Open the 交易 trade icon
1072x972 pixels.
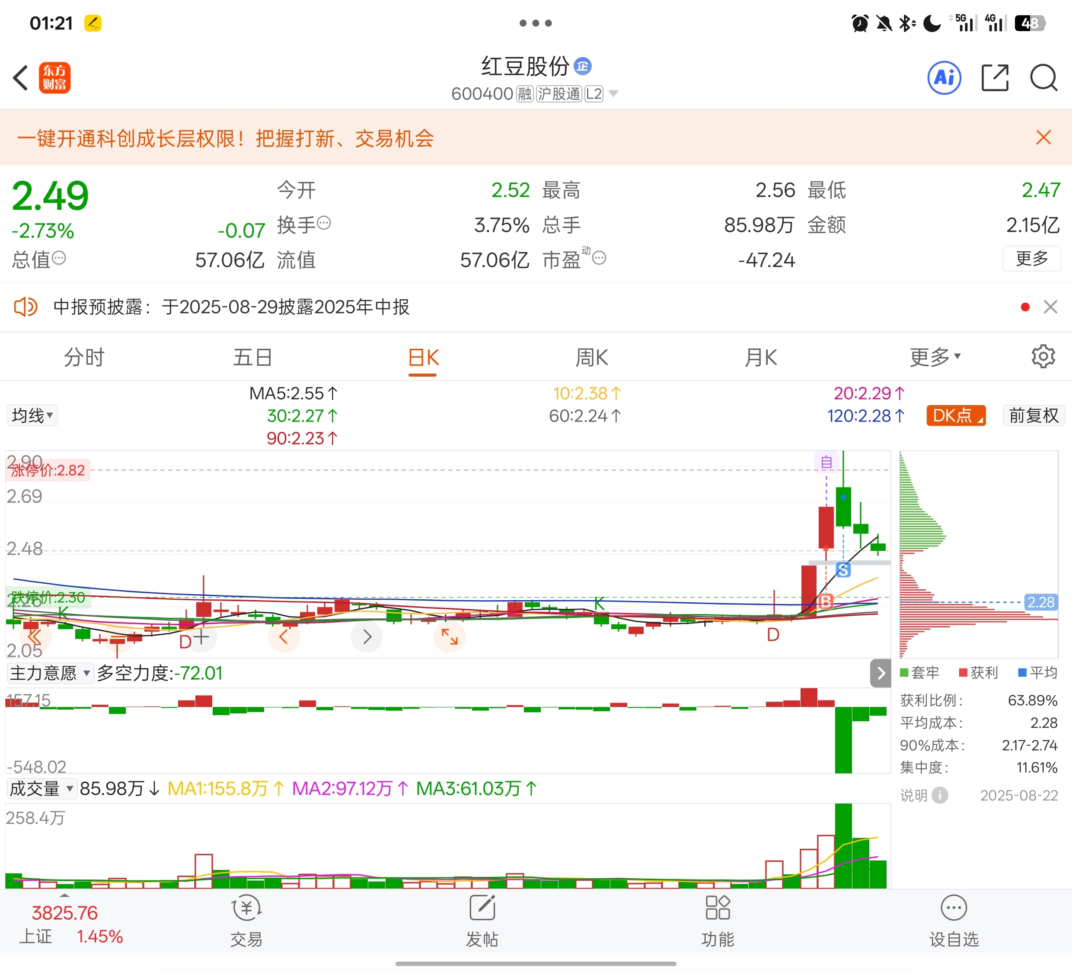[246, 921]
